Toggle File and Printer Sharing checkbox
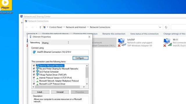The height and width of the screenshot is (104, 186). 34,68
